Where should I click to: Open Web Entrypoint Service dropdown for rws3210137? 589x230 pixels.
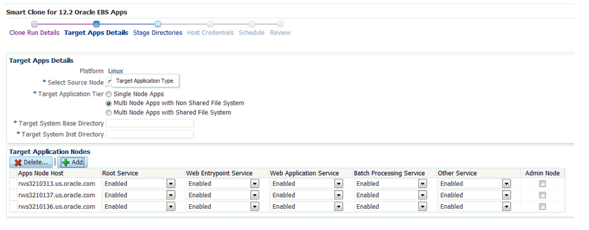255,195
